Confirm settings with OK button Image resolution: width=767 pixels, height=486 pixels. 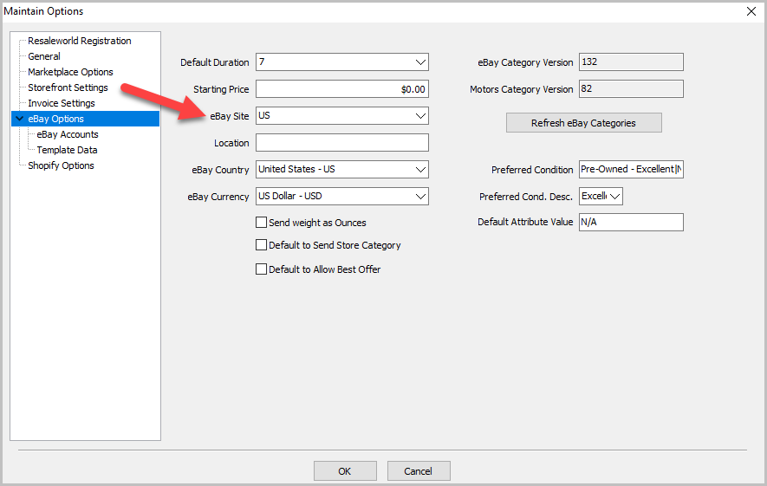coord(345,471)
